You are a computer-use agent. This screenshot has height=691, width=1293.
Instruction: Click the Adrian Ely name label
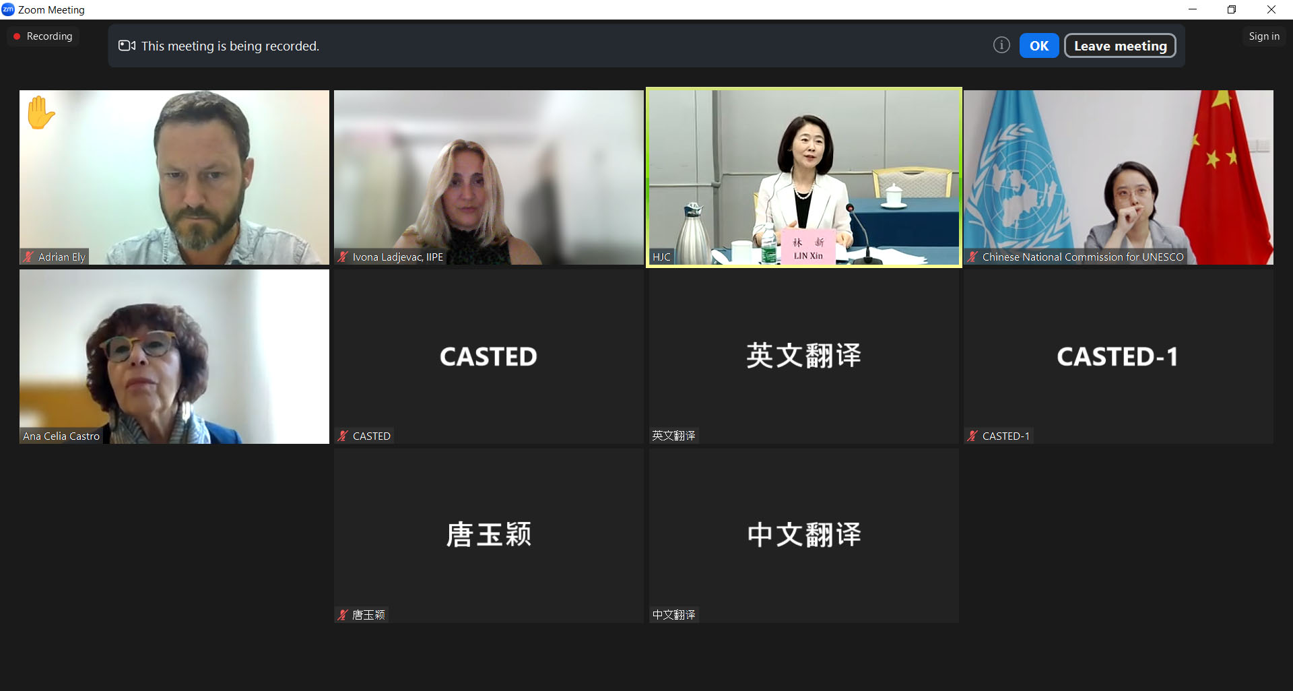[62, 257]
